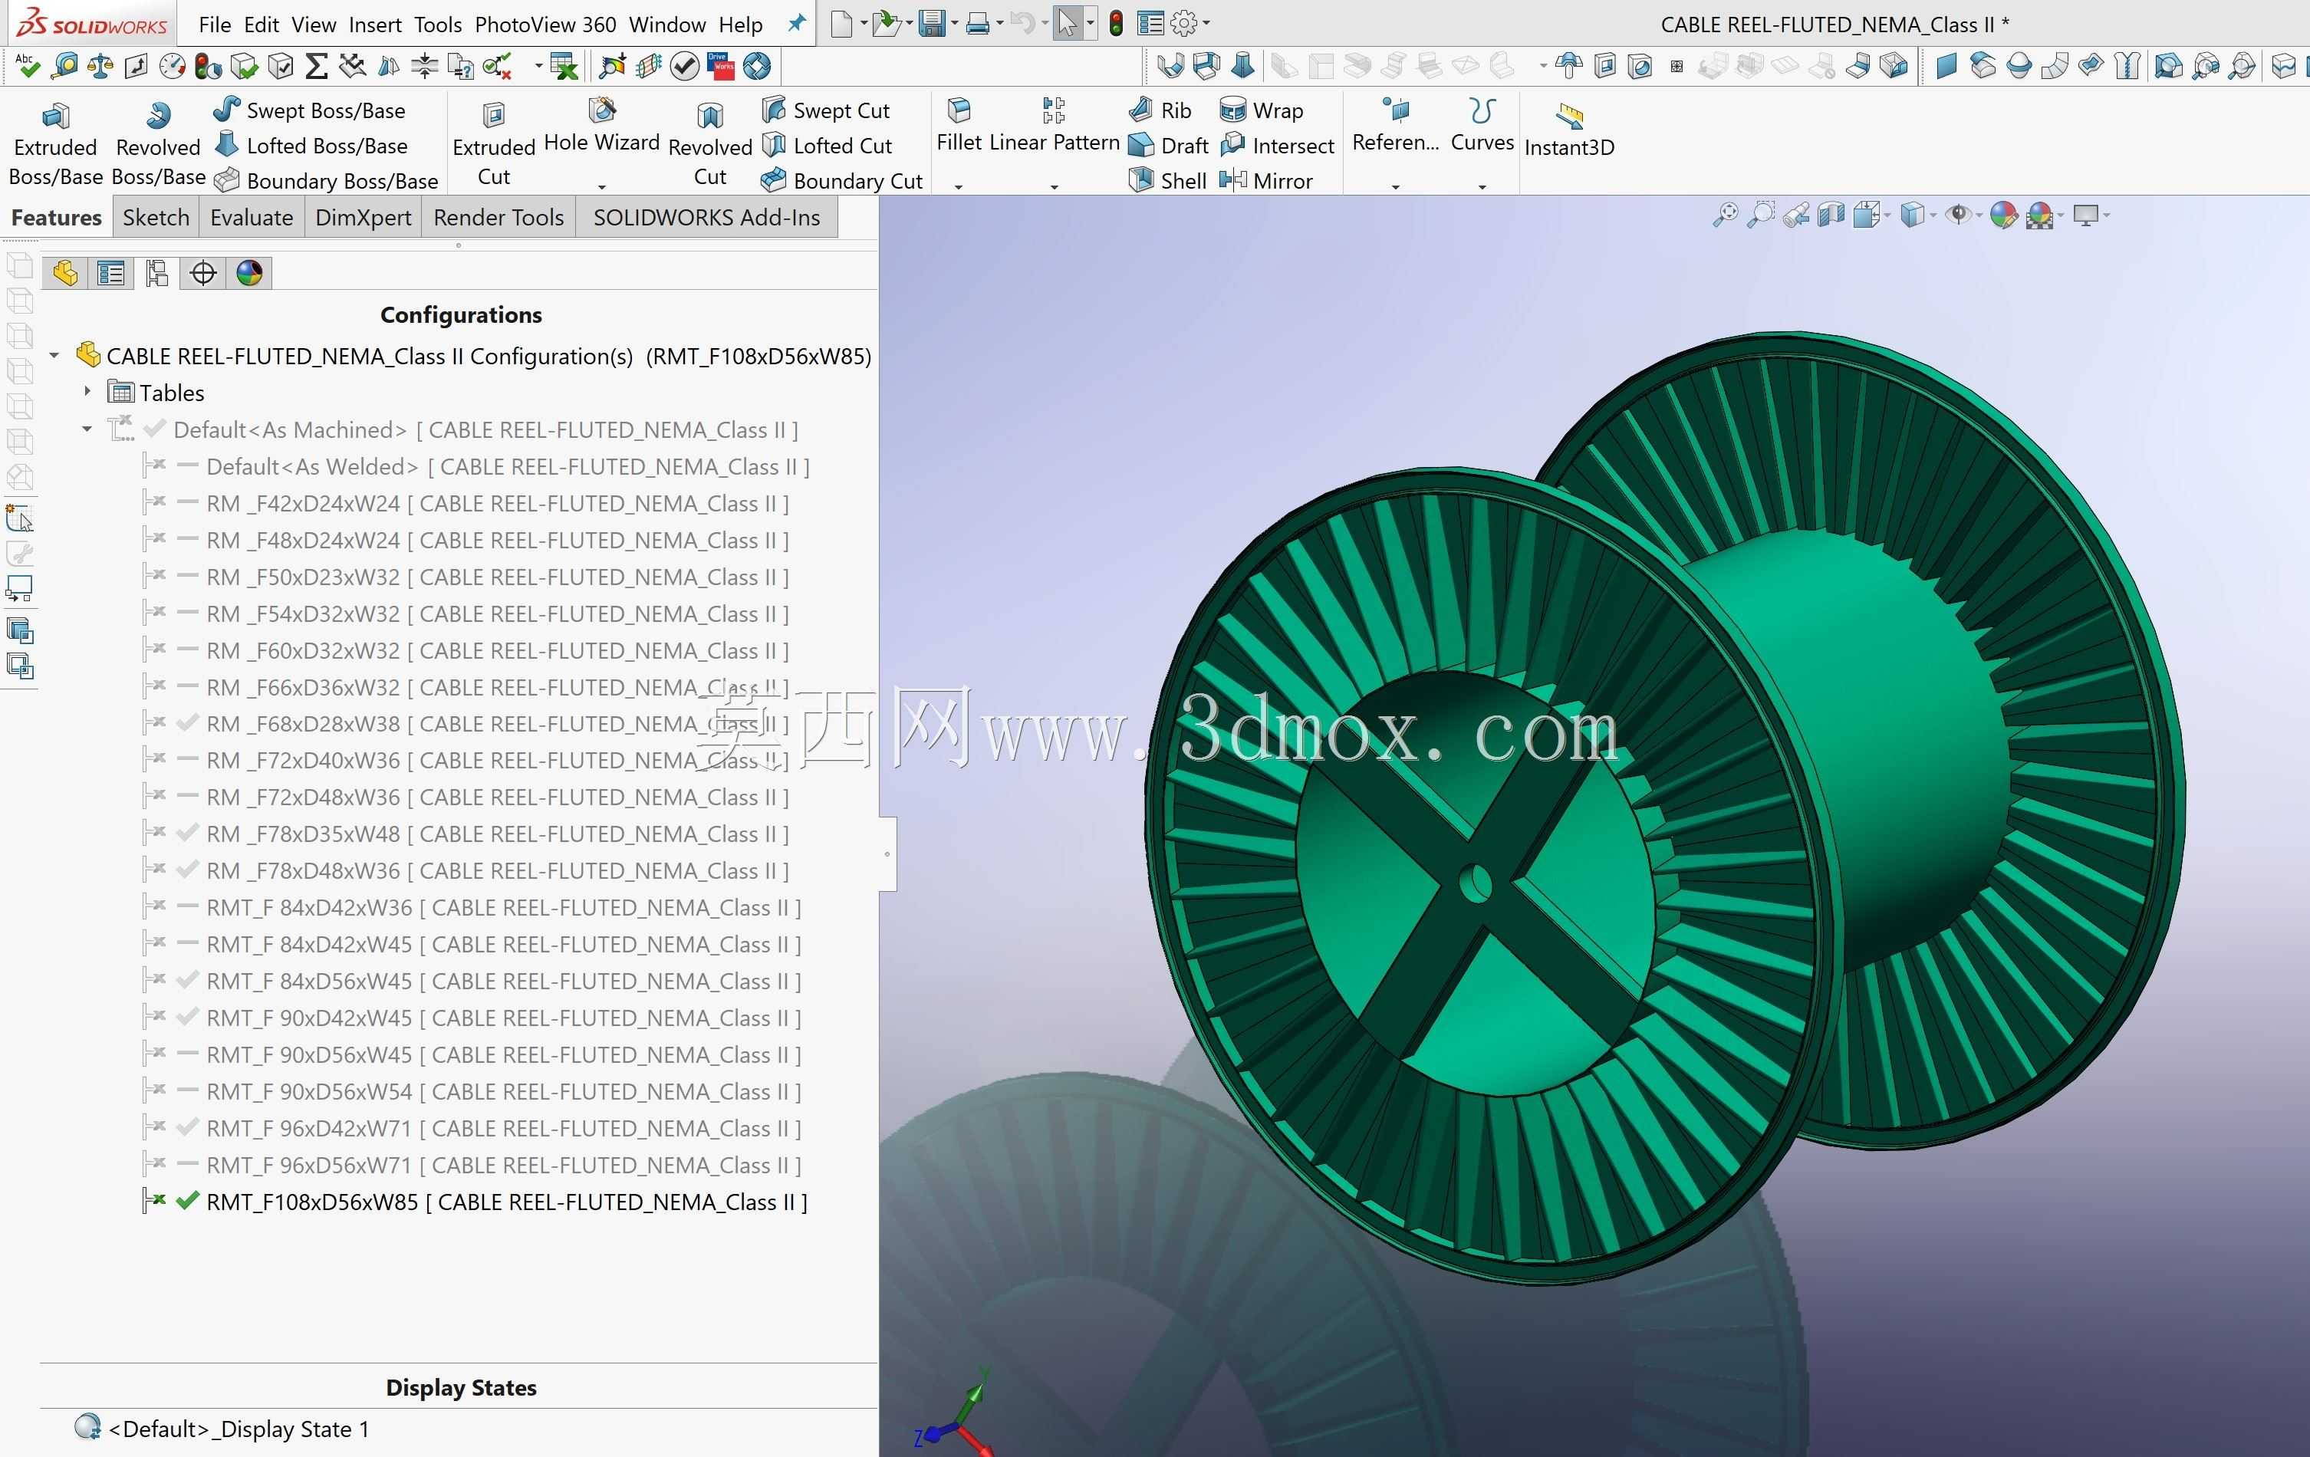
Task: Click the Apply Scene icon in view toolbar
Action: (2041, 215)
